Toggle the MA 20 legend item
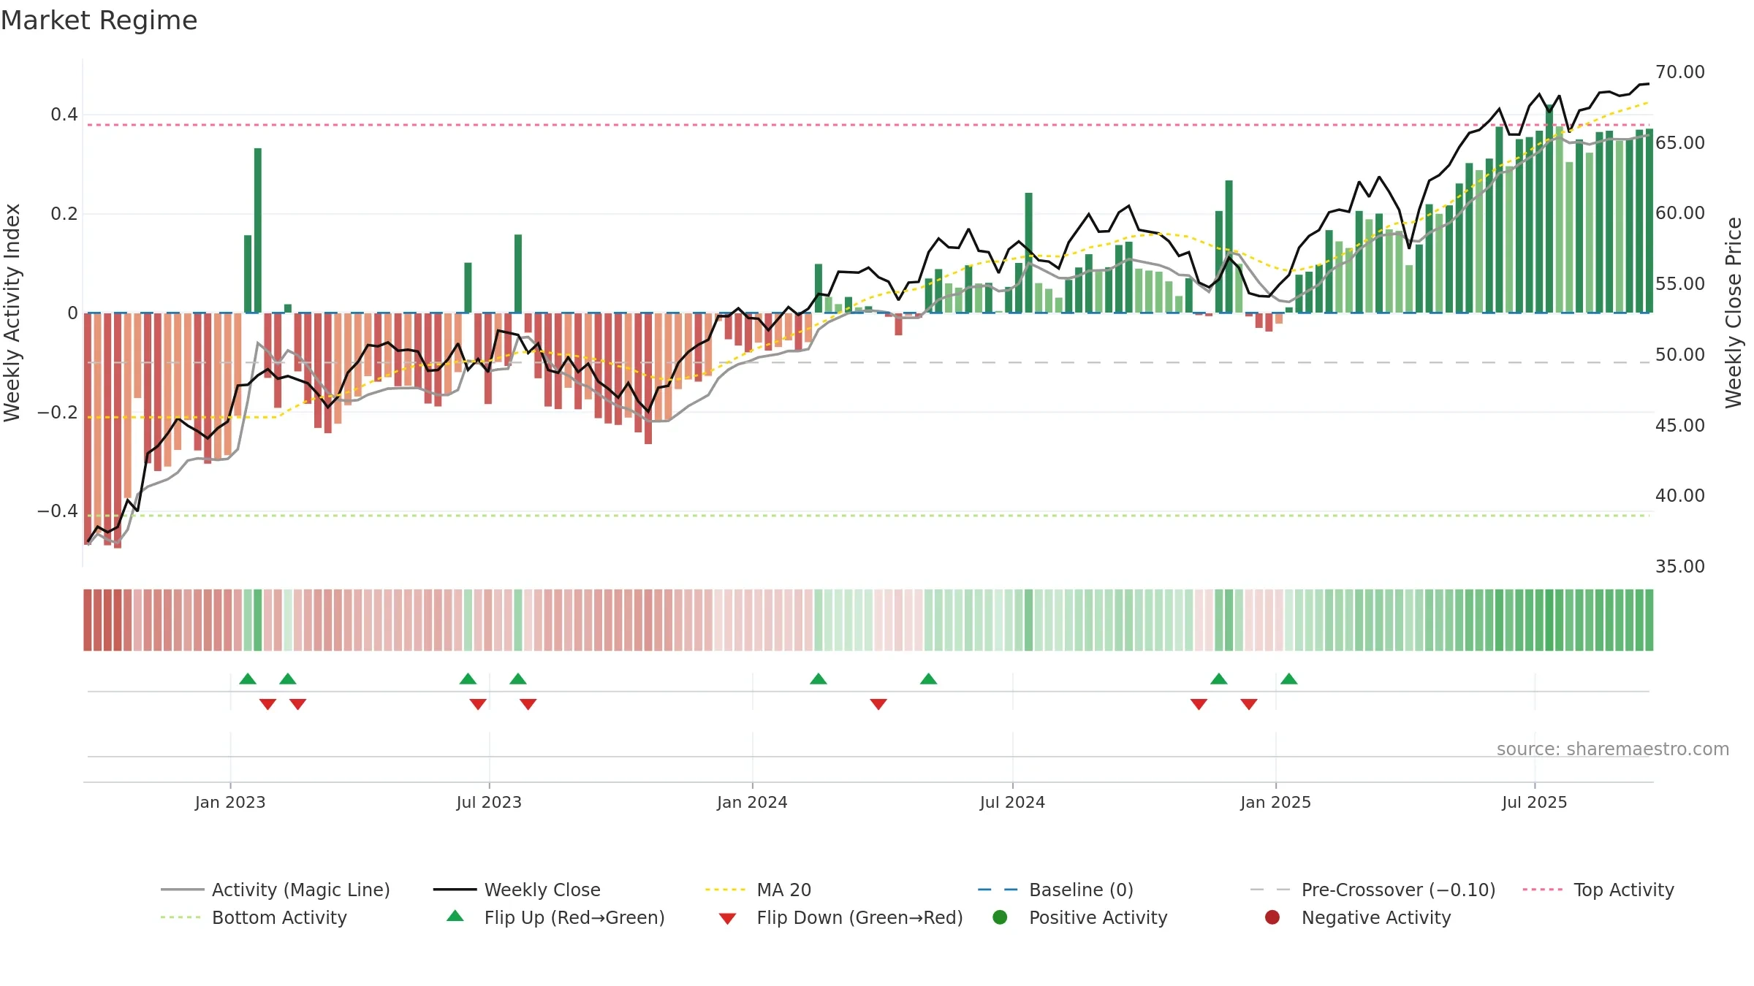Viewport: 1754px width, 986px height. point(758,890)
